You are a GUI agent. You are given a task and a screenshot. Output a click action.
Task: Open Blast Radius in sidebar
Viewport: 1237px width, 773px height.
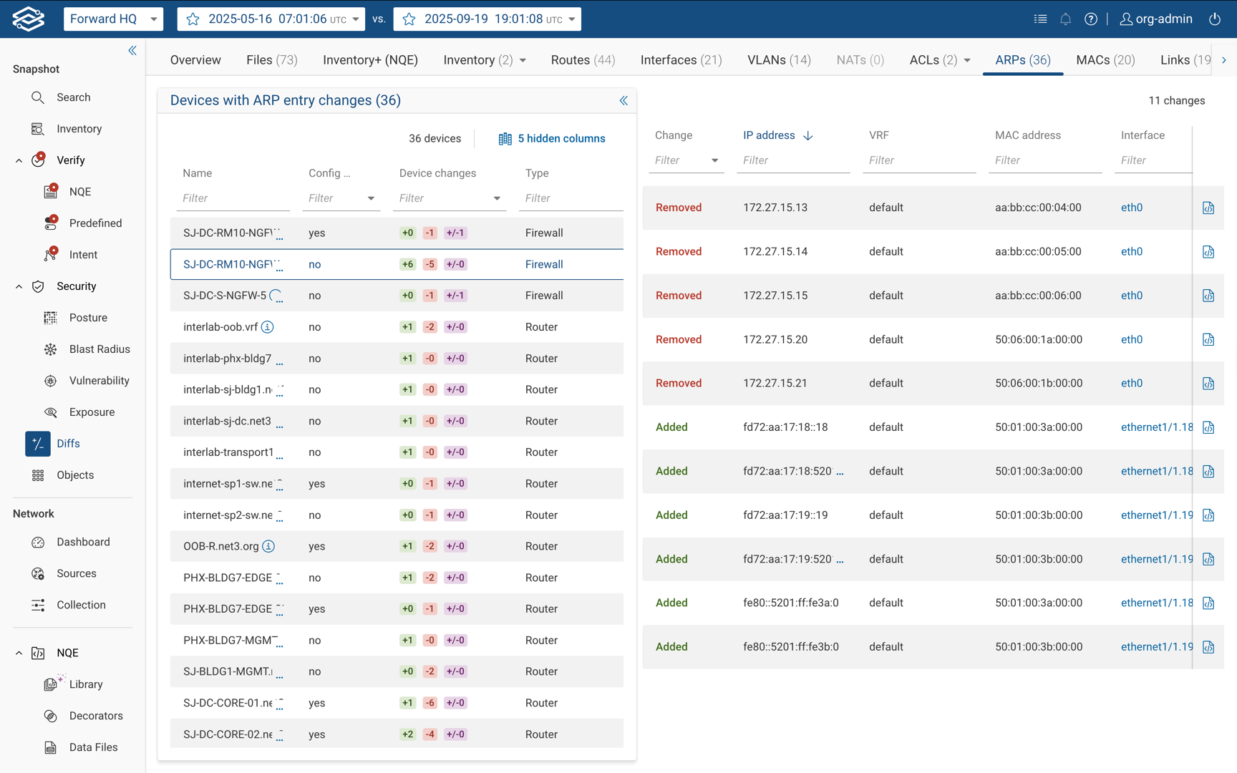tap(99, 349)
